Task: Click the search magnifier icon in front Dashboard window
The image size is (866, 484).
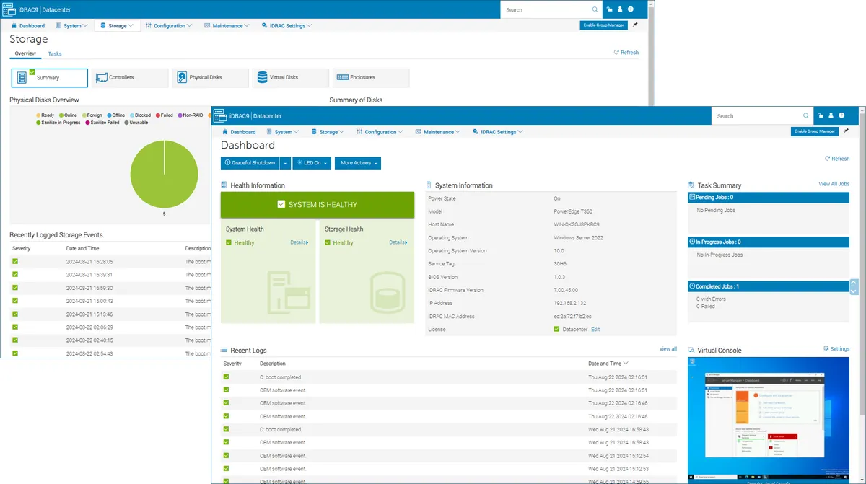Action: [806, 115]
